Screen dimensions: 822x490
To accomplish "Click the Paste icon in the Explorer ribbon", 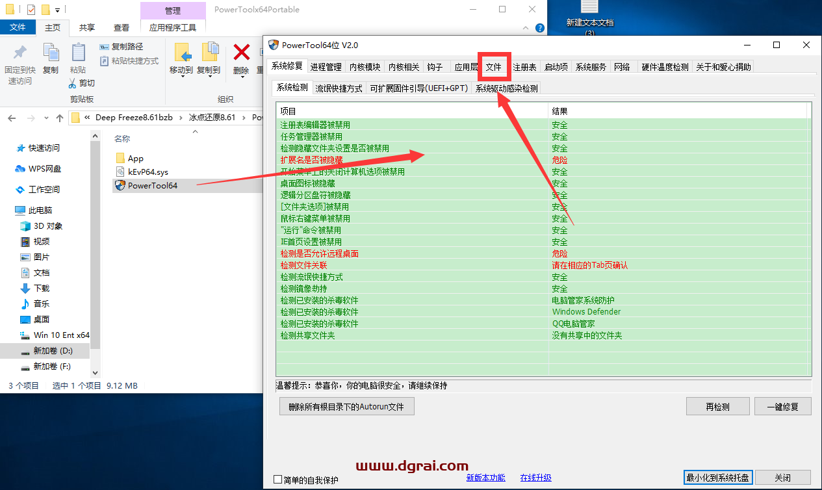I will point(78,52).
